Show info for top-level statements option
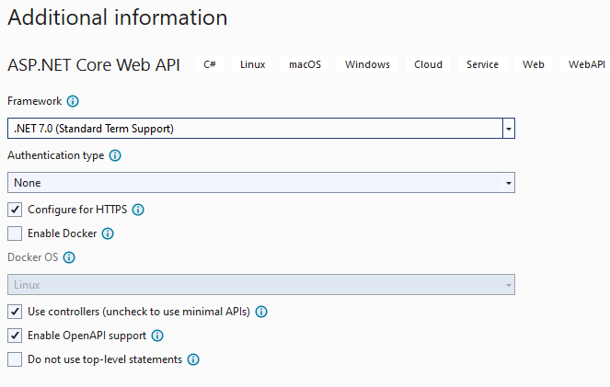Screen dimensions: 610x387 [193, 359]
